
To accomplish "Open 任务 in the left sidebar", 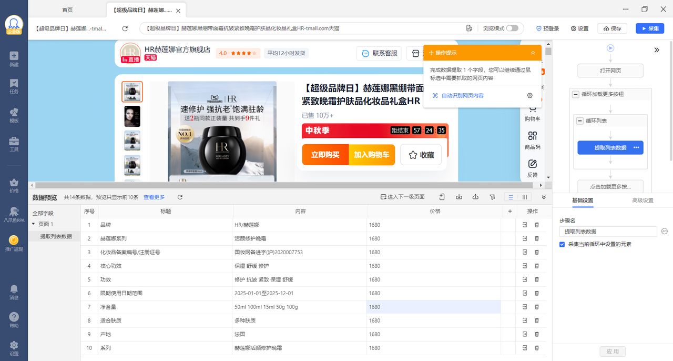I will [x=14, y=86].
